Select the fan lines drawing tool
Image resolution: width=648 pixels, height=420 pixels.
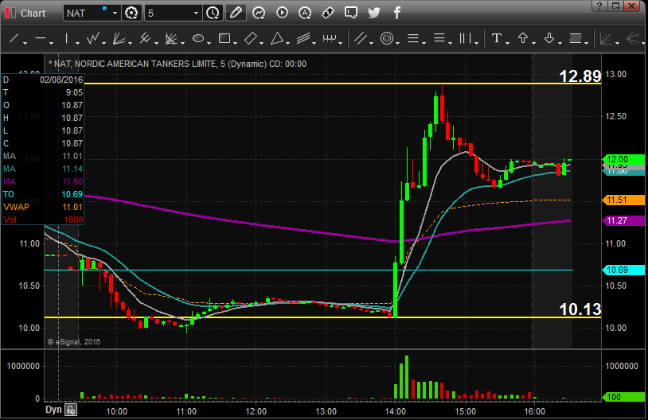click(x=119, y=39)
